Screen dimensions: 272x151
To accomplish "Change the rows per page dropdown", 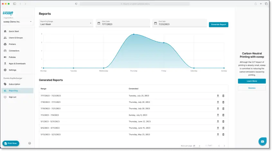I will pos(196,146).
